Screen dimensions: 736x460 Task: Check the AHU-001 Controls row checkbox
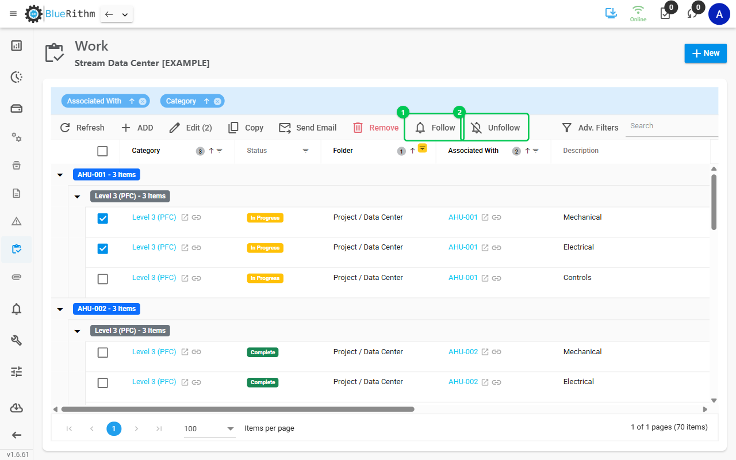(102, 279)
